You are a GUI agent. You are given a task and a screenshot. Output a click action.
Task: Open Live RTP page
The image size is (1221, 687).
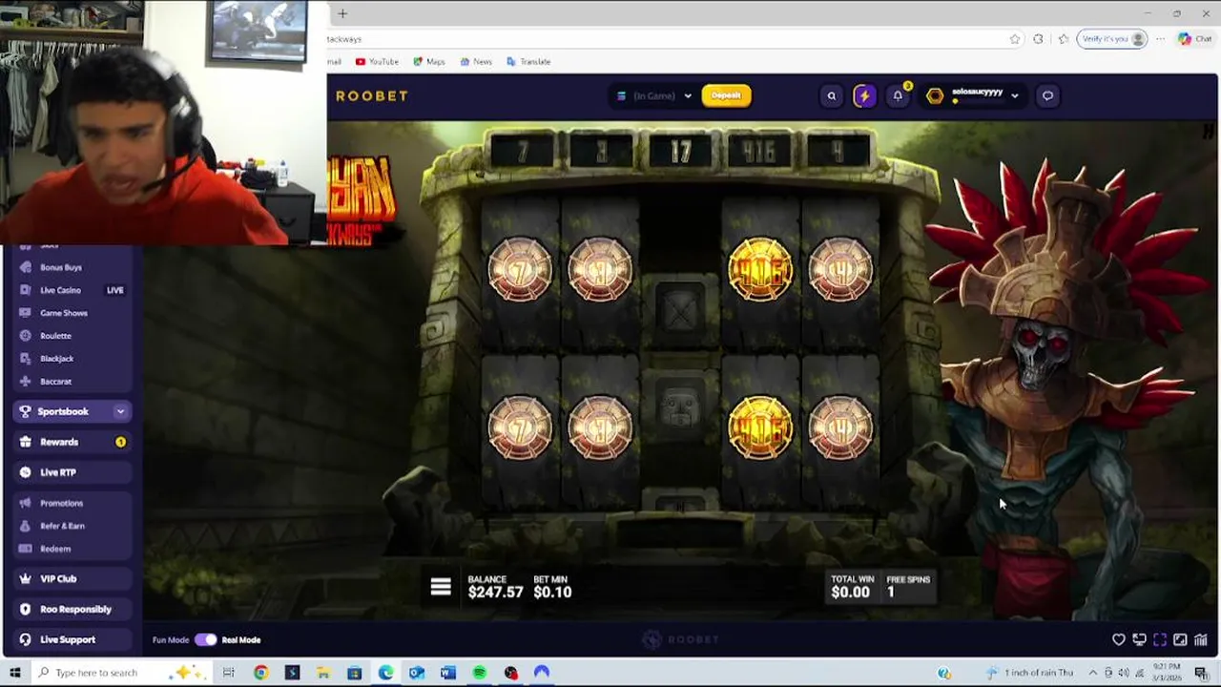click(x=72, y=472)
